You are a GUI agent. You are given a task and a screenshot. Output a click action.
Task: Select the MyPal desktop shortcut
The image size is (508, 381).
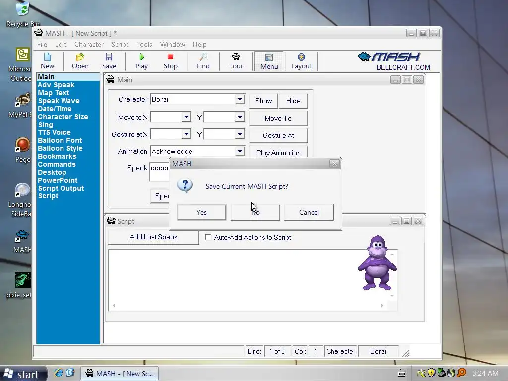(21, 105)
